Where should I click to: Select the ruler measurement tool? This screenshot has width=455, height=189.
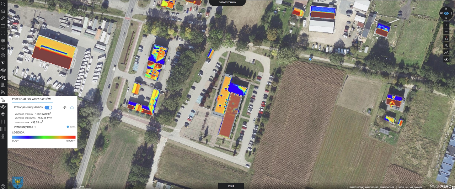(3, 18)
